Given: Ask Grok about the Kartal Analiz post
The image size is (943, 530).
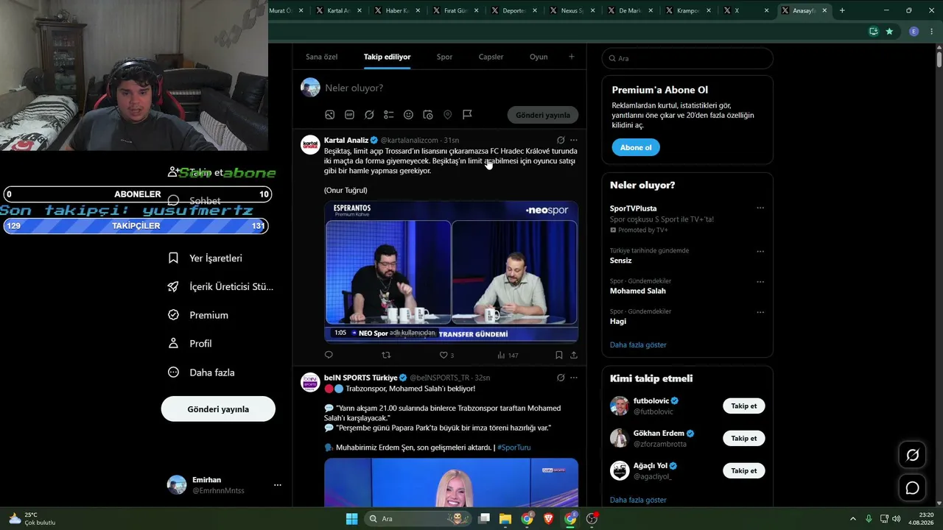Looking at the screenshot, I should coord(561,140).
